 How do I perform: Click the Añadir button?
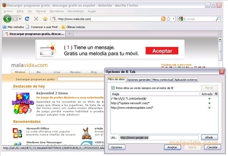click(209, 137)
